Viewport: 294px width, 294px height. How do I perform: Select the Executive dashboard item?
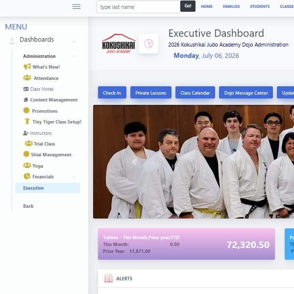(x=48, y=188)
